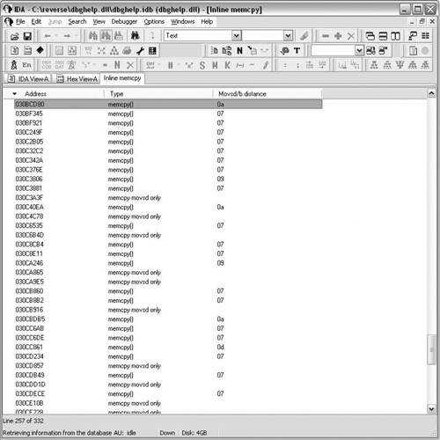Viewport: 440px width, 440px height.
Task: Open the Help menu
Action: [x=207, y=22]
